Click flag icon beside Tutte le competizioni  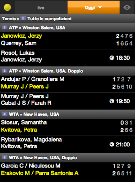(x=23, y=18)
